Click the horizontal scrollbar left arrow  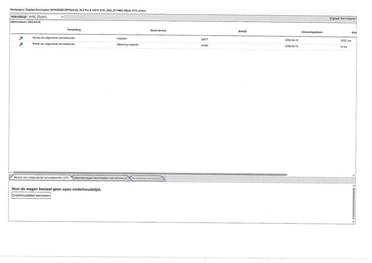[x=11, y=173]
